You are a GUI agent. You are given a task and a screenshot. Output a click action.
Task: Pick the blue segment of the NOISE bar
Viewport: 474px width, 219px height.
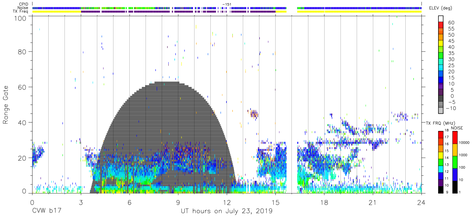point(455,174)
